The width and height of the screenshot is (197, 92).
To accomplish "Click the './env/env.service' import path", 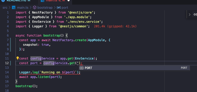I will click(83, 22).
